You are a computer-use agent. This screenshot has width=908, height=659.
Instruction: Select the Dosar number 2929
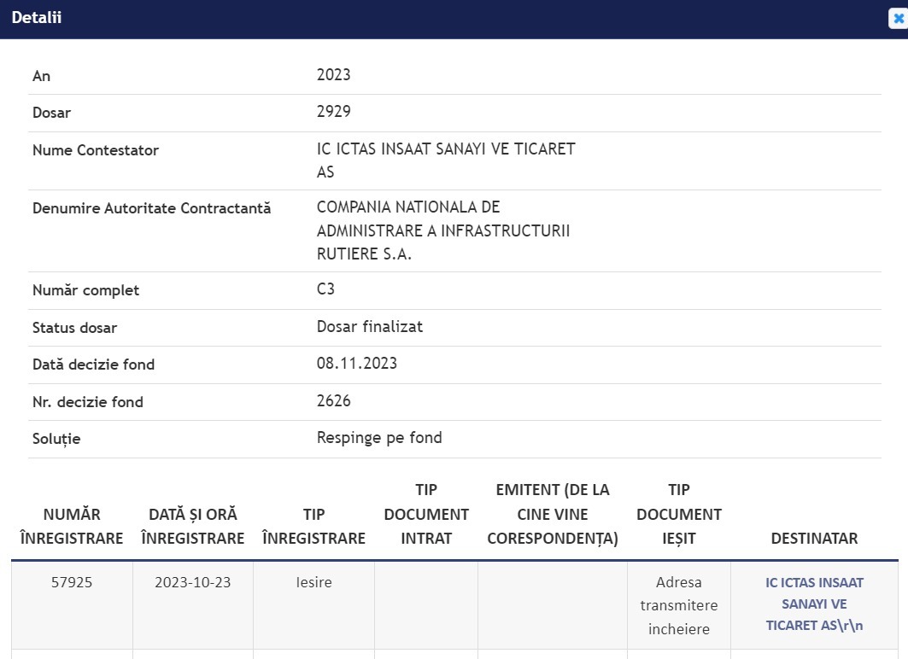pyautogui.click(x=333, y=111)
